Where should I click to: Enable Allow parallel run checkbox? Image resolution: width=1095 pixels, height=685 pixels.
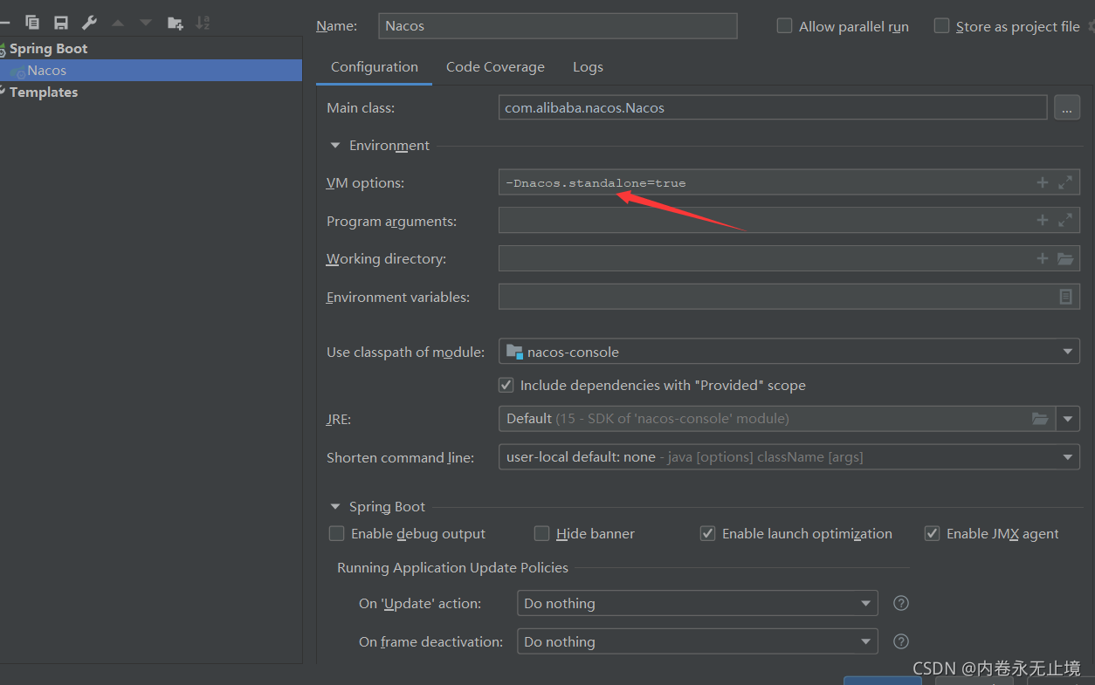click(784, 26)
